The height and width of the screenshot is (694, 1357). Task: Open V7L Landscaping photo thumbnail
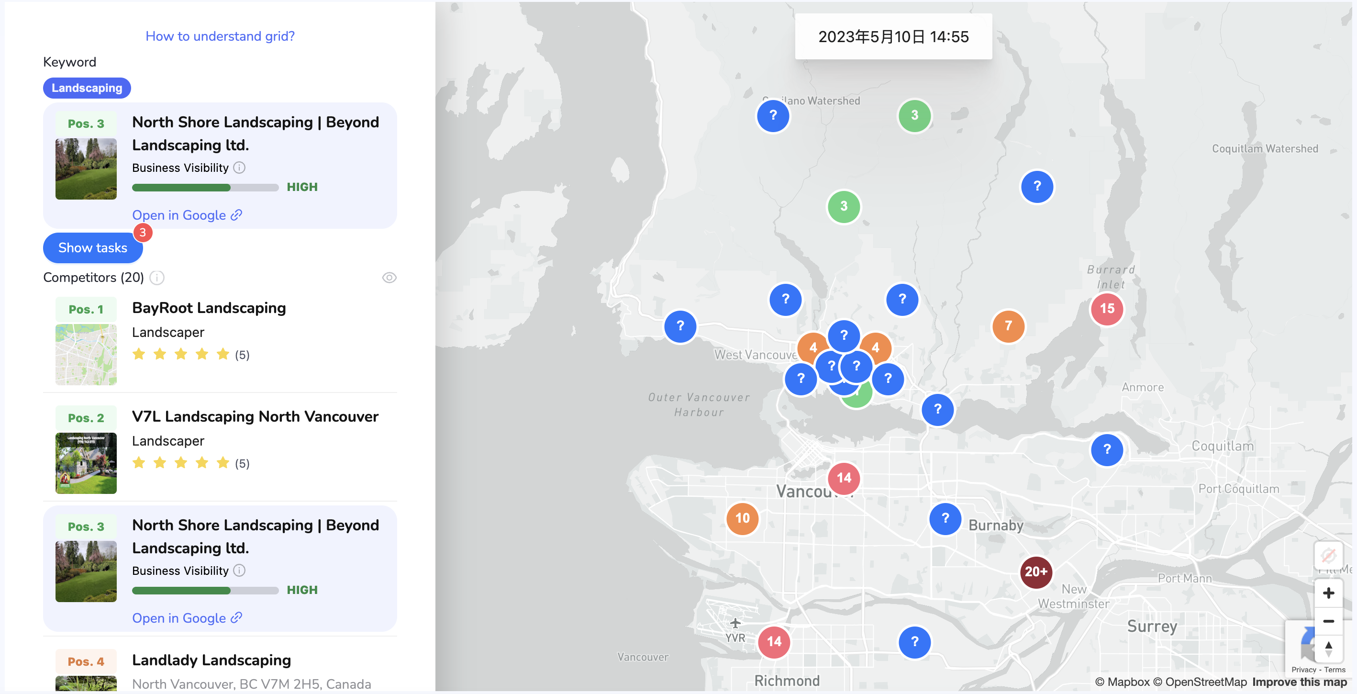[86, 463]
